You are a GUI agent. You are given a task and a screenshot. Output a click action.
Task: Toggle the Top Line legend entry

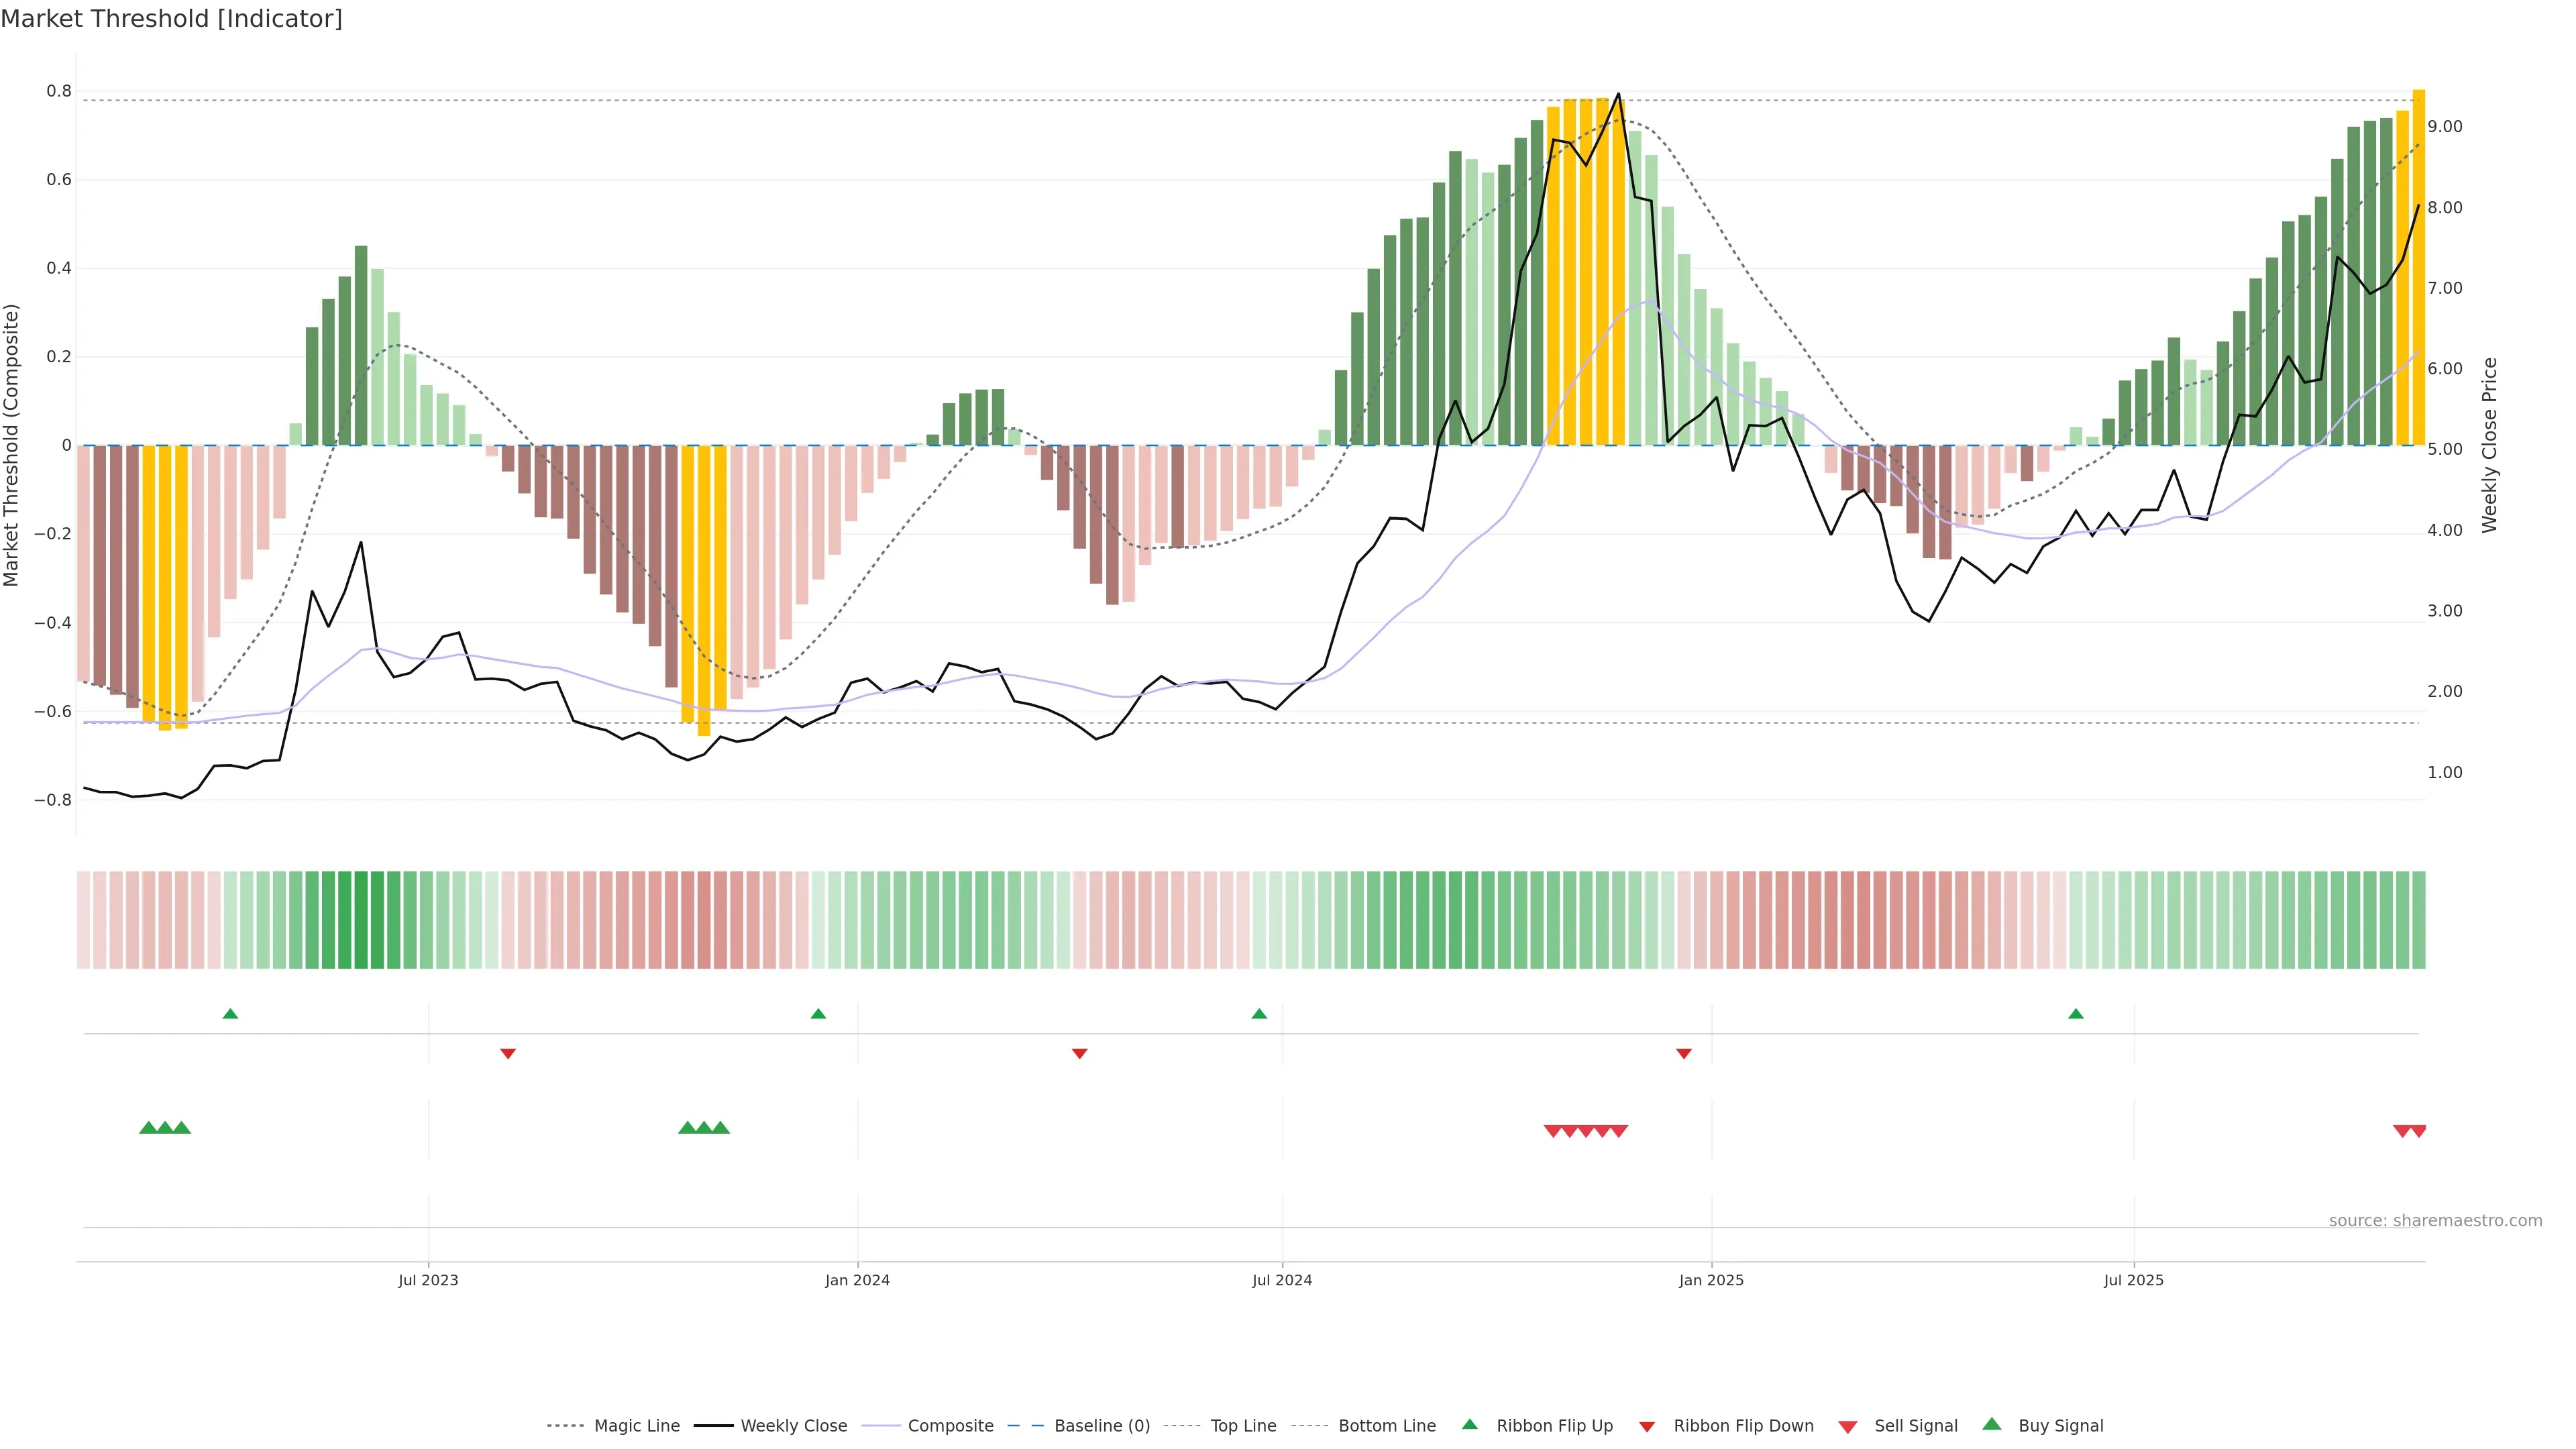pos(1242,1426)
